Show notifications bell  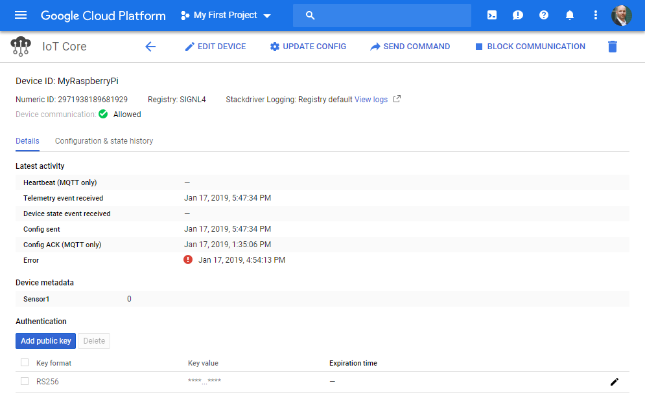click(x=569, y=15)
